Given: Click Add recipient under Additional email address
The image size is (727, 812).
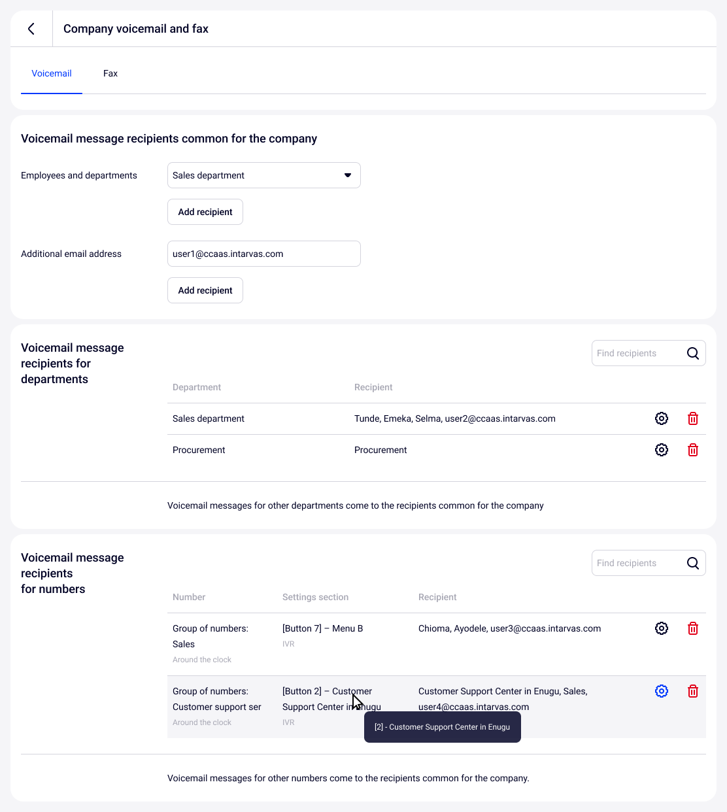Looking at the screenshot, I should pos(205,290).
